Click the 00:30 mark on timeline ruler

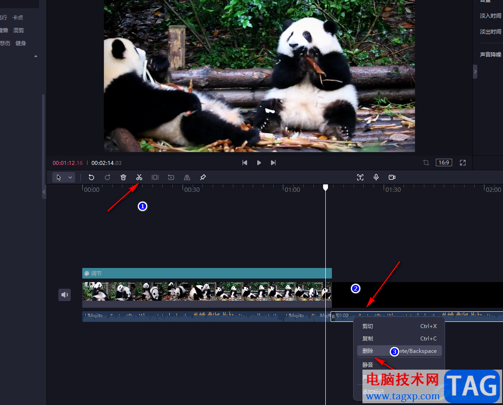coord(192,190)
